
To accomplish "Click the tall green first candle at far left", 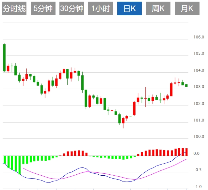I will (x=4, y=57).
